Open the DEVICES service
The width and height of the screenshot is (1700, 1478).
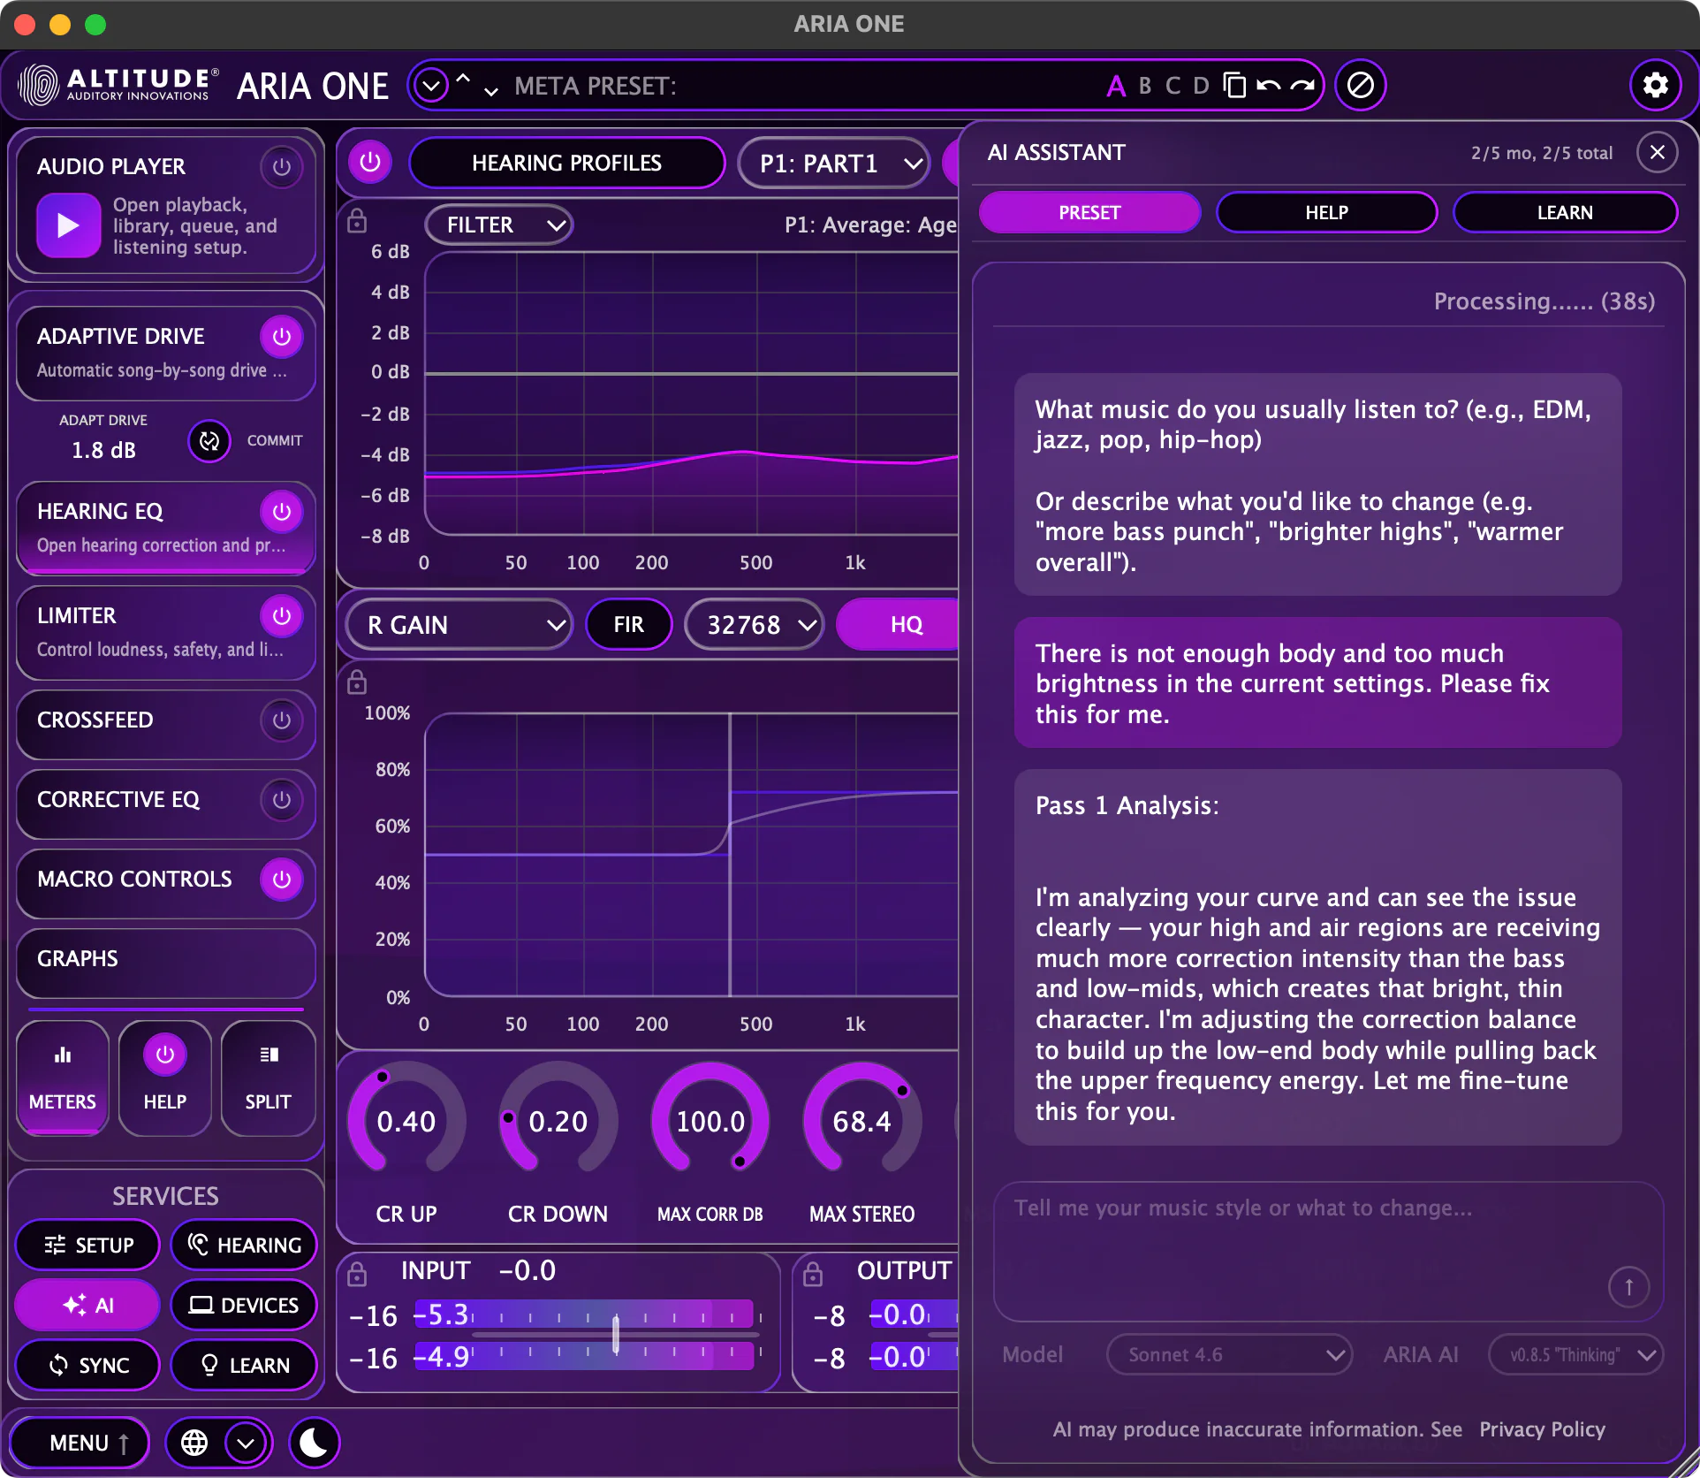(244, 1305)
